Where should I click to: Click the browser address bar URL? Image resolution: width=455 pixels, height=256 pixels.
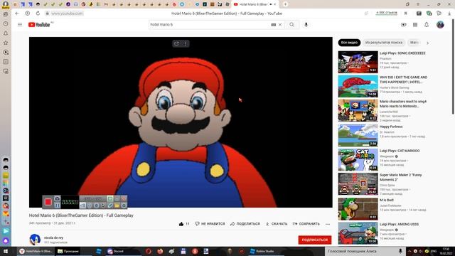tap(67, 14)
